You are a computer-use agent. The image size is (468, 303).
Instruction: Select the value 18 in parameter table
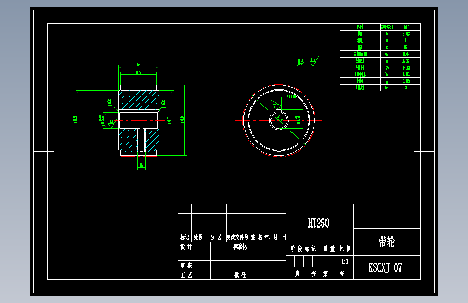(x=405, y=47)
